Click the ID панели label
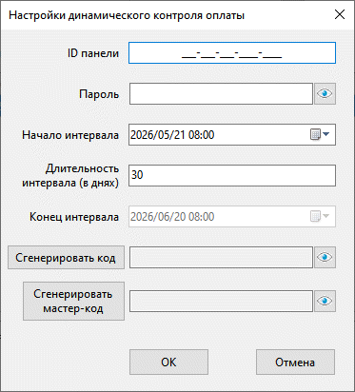This screenshot has height=392, width=355. [x=93, y=53]
